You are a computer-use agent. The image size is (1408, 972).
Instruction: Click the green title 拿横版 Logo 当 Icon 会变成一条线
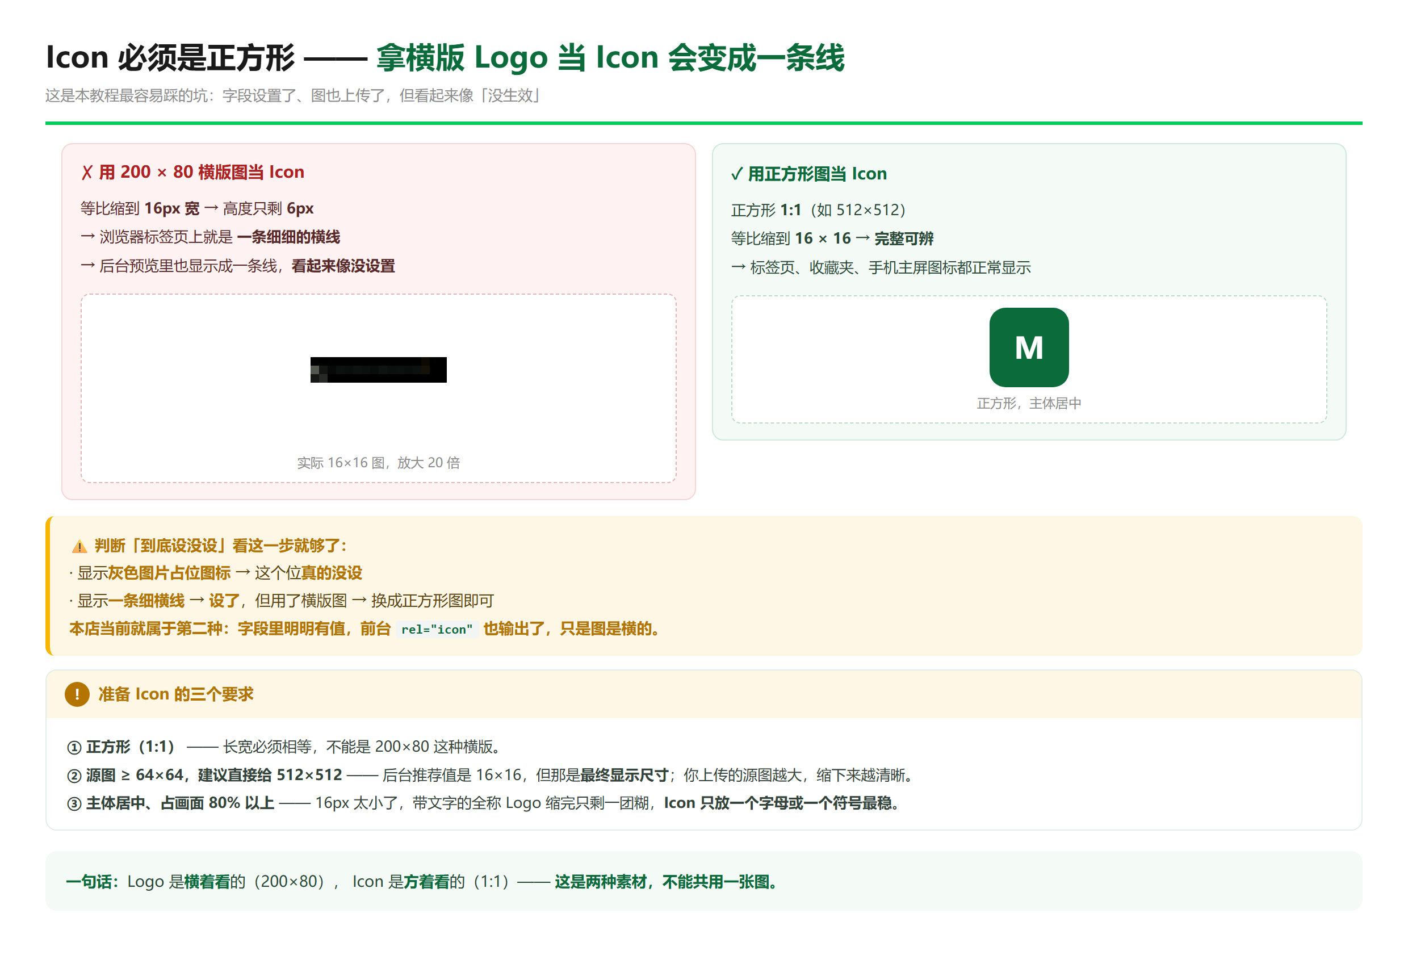point(610,57)
